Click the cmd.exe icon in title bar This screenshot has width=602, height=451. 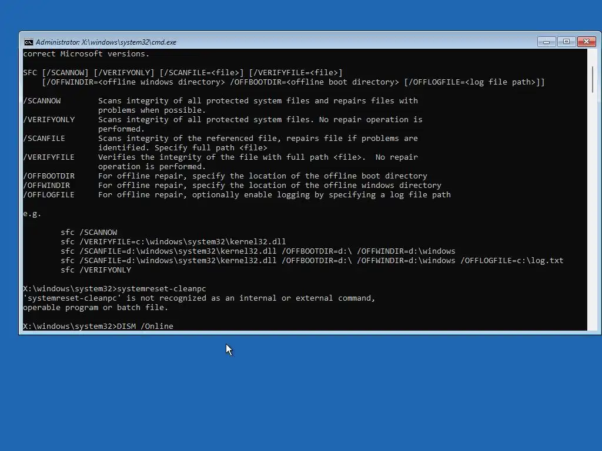[28, 42]
